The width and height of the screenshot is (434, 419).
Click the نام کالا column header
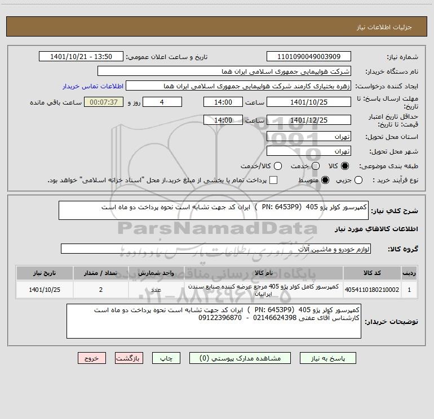click(x=264, y=273)
